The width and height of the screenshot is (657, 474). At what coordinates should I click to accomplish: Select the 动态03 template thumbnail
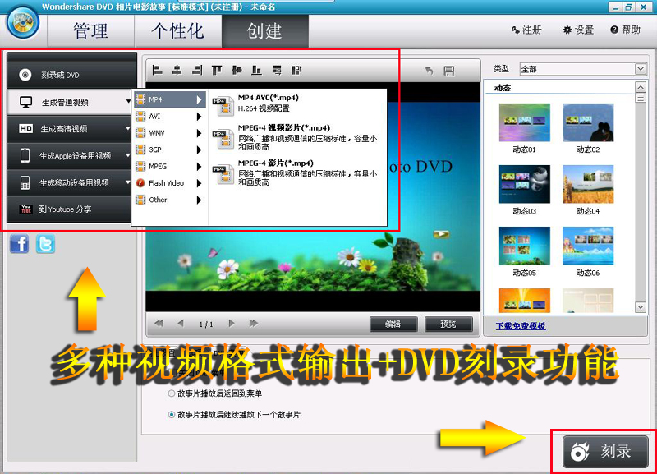(525, 184)
